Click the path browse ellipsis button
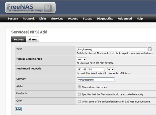 click(150, 49)
